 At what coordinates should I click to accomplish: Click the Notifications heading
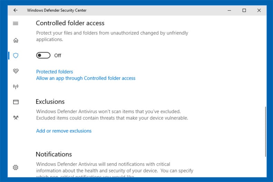point(54,154)
